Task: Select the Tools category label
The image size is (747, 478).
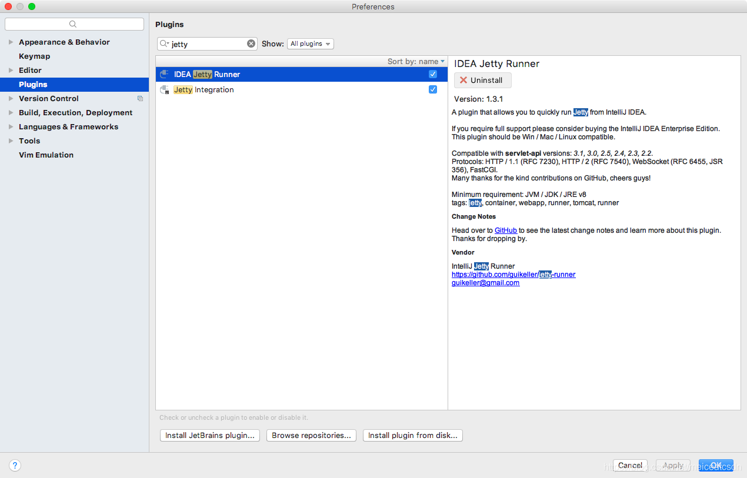Action: point(29,141)
